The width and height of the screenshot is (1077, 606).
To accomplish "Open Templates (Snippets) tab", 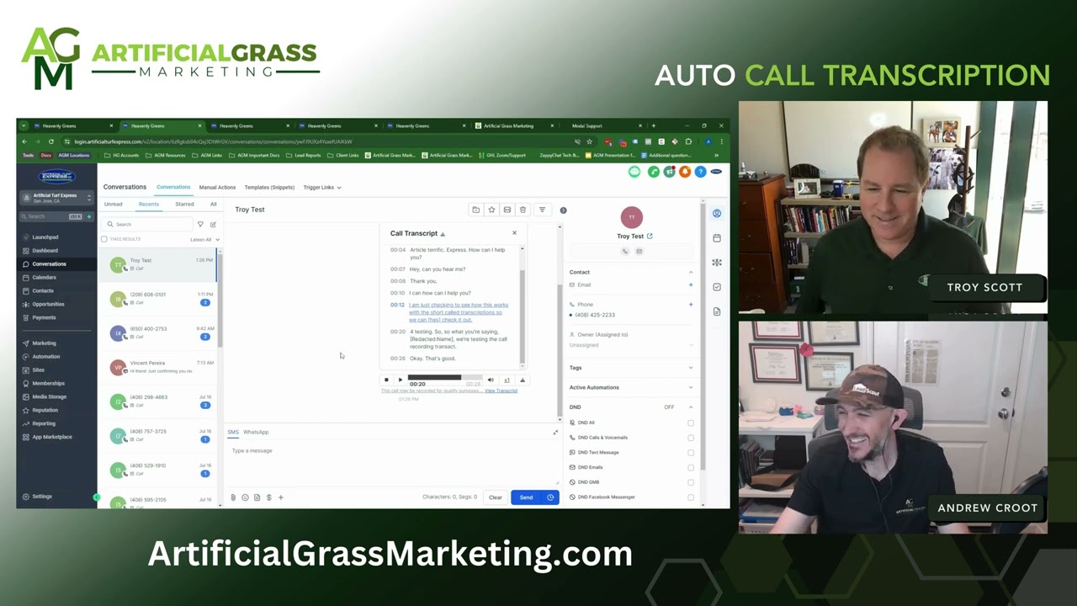I will pos(269,188).
